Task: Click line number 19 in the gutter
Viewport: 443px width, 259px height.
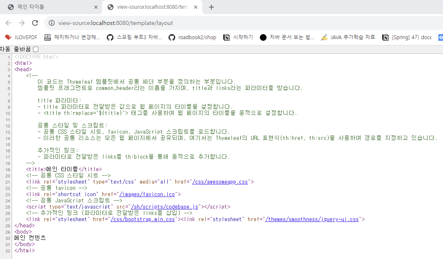Action: point(8,169)
